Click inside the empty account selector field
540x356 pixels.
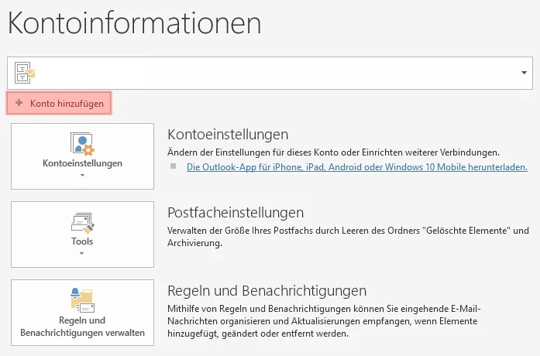pyautogui.click(x=271, y=72)
